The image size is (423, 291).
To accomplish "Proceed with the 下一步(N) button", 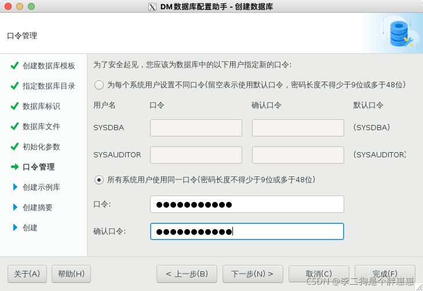I will point(253,274).
